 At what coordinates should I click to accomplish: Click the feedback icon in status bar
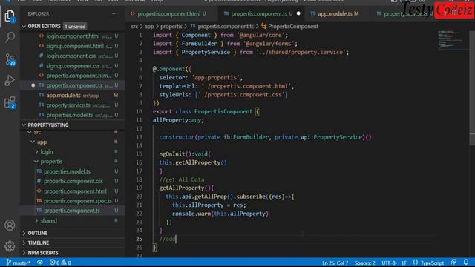pyautogui.click(x=453, y=262)
